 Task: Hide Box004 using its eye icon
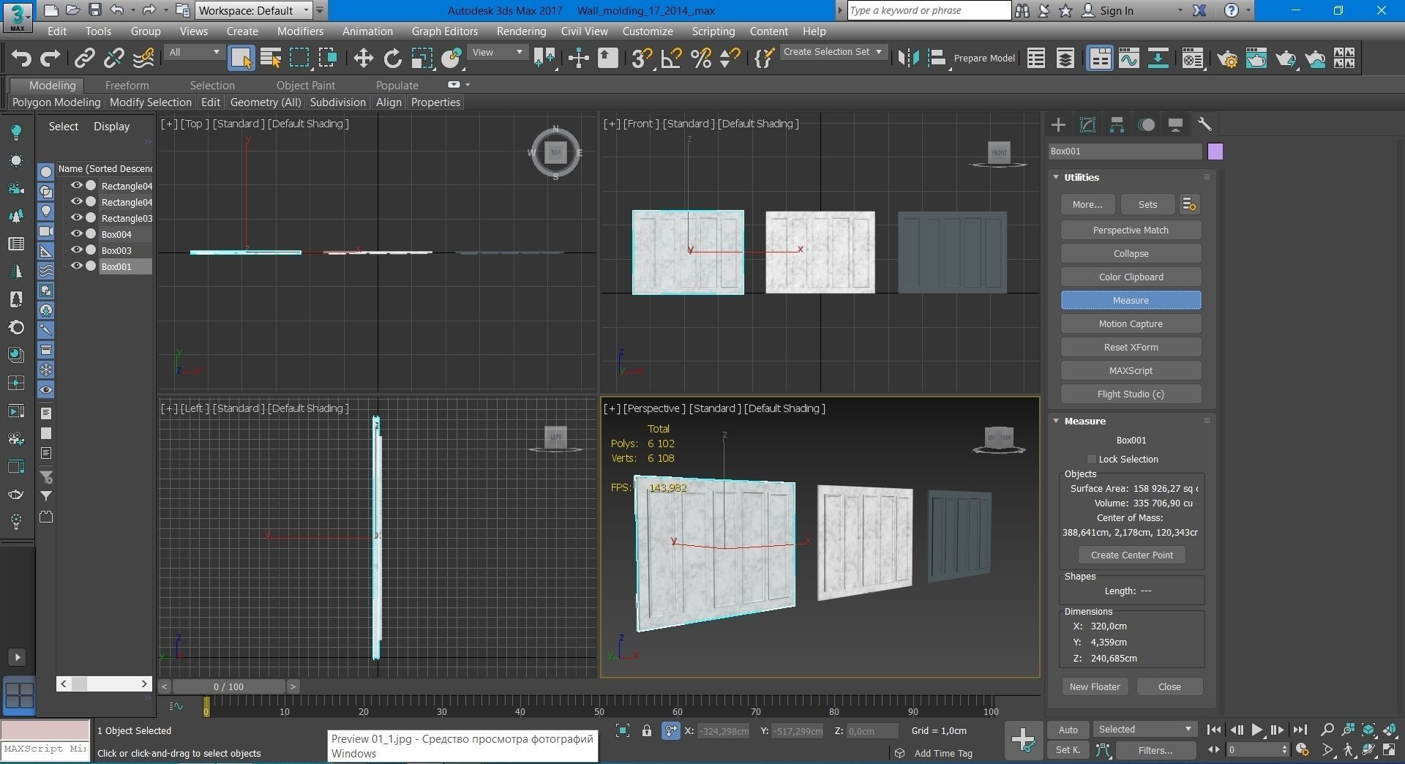[76, 234]
